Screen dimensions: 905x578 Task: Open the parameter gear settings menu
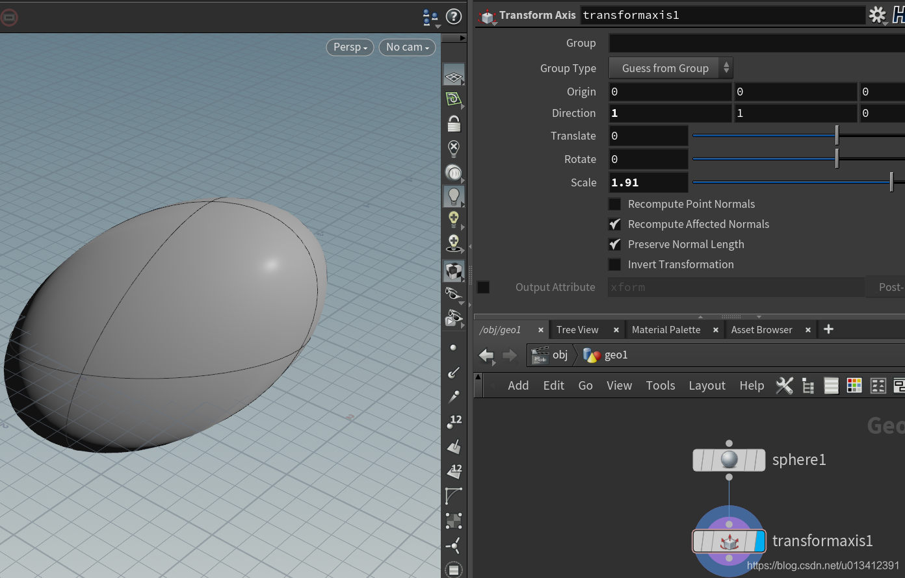click(878, 15)
